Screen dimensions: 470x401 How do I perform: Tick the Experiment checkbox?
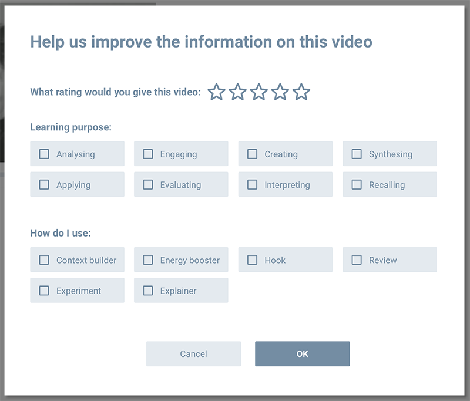(x=44, y=290)
